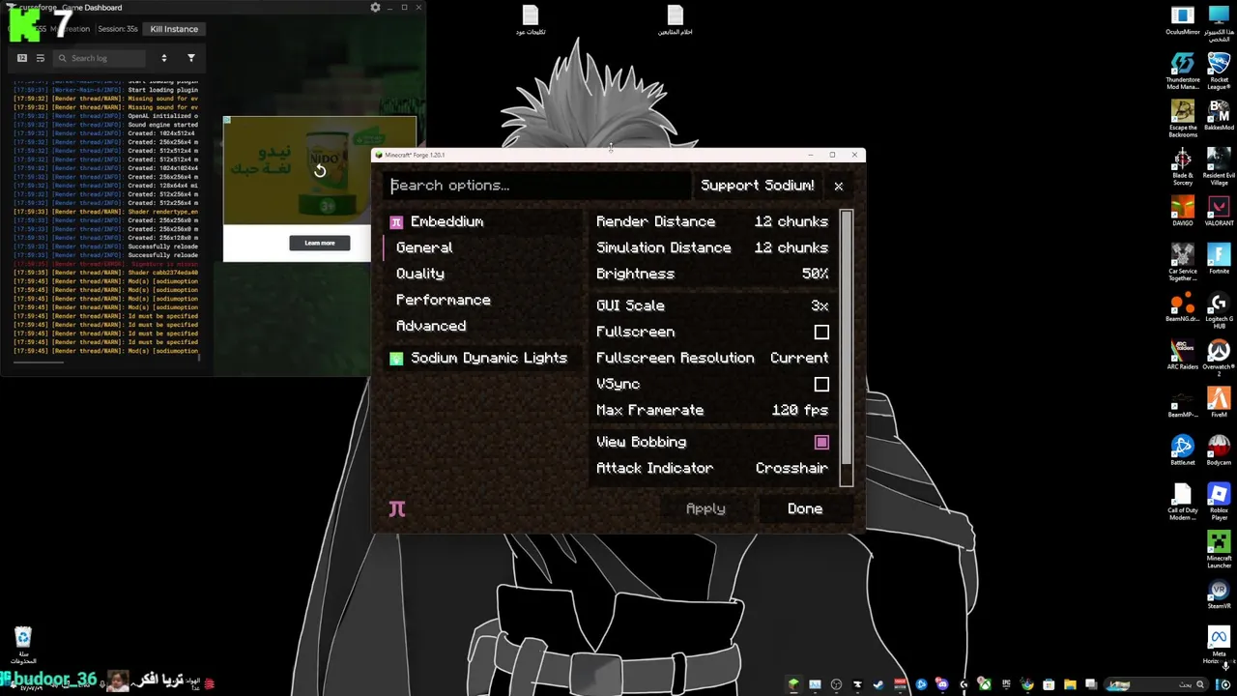Viewport: 1237px width, 696px height.
Task: Open the General options page
Action: [x=424, y=247]
